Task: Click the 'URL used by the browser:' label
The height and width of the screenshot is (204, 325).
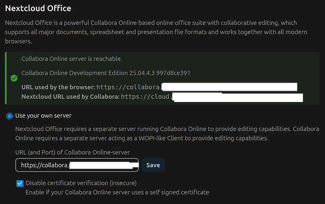Action: point(58,87)
